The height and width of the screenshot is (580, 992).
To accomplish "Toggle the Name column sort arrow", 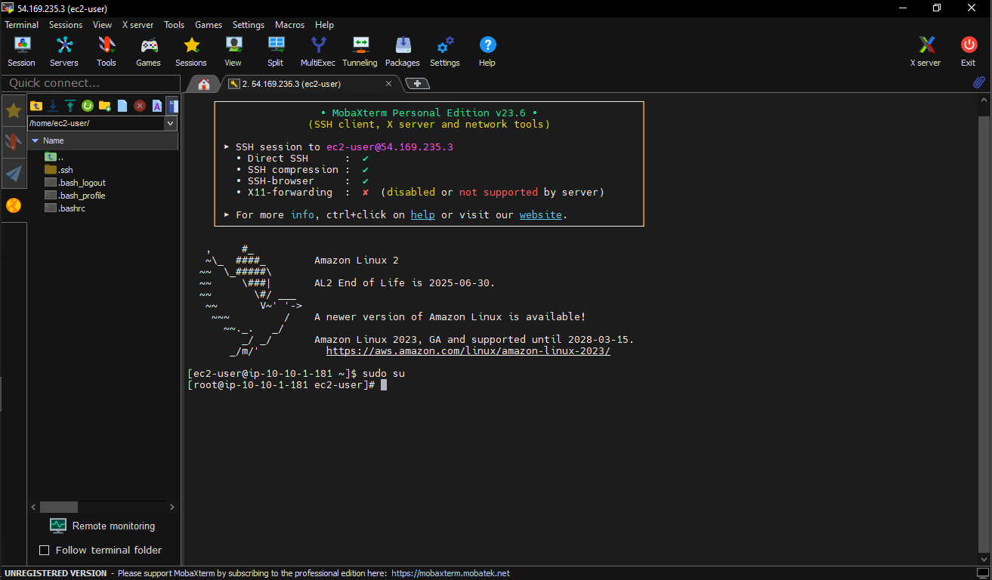I will (x=35, y=140).
